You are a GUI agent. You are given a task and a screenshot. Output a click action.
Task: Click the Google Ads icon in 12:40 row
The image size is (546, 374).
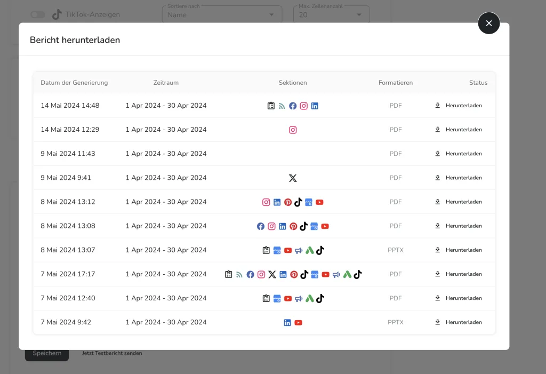(x=310, y=298)
